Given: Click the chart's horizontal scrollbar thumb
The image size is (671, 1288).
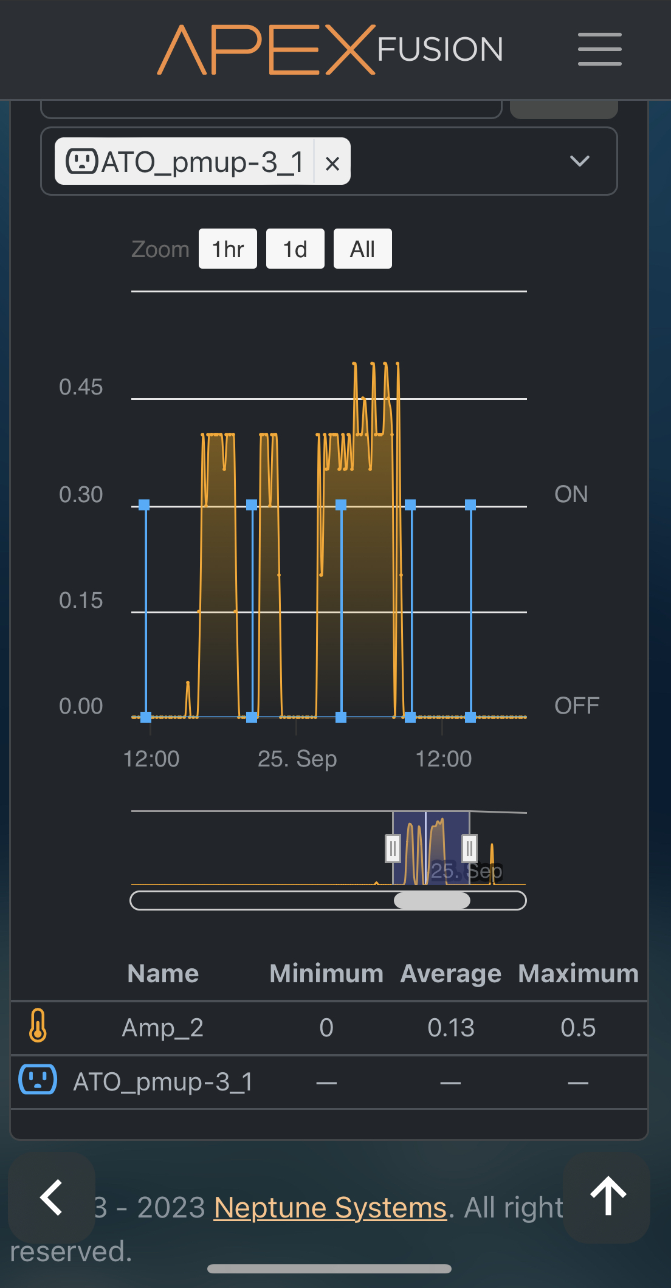Looking at the screenshot, I should pyautogui.click(x=432, y=900).
